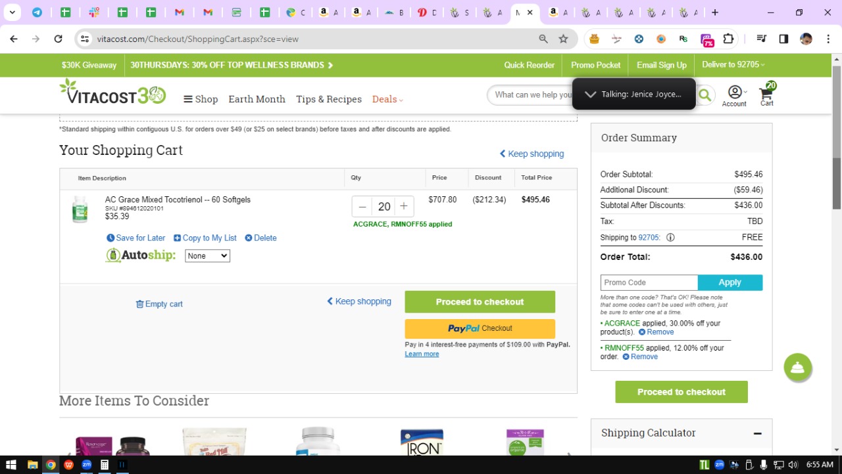Click Proceed to checkout below the cart
Image resolution: width=842 pixels, height=474 pixels.
click(480, 302)
